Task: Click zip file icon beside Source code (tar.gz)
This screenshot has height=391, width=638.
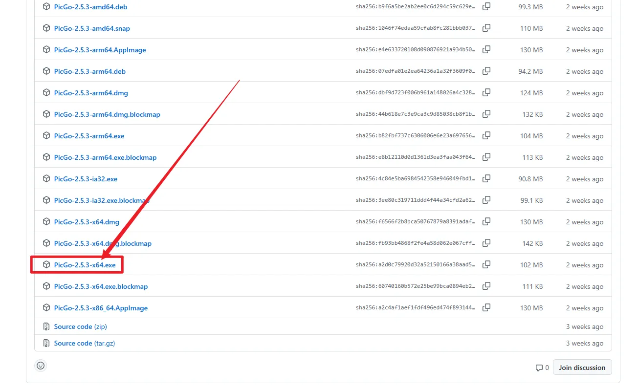Action: click(46, 343)
